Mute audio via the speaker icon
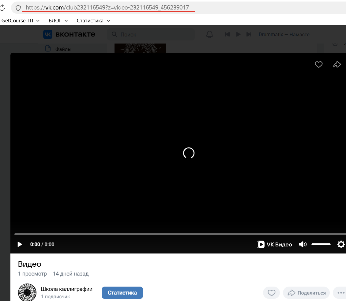Screen dimensions: 346x301 pyautogui.click(x=303, y=244)
